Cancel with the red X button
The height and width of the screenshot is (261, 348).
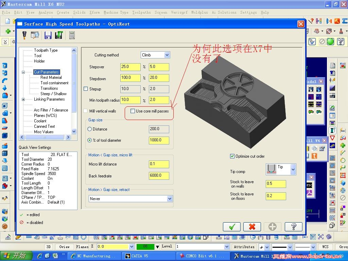click(252, 227)
